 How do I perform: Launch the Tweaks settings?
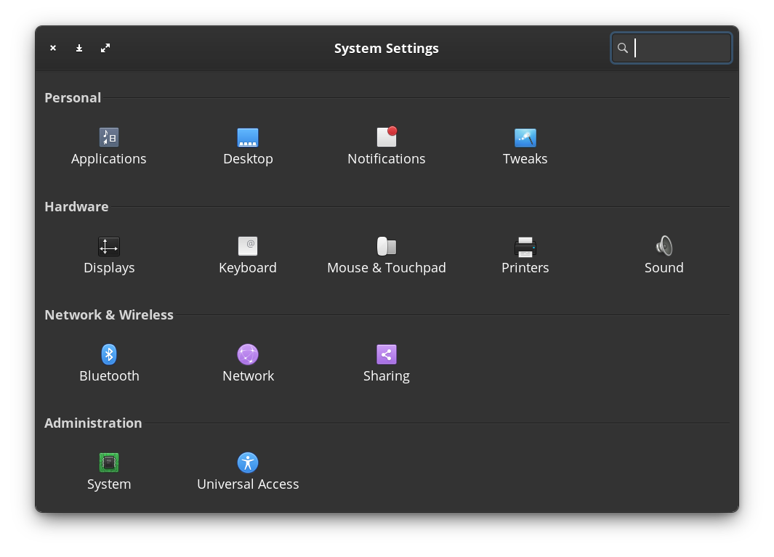[x=525, y=138]
